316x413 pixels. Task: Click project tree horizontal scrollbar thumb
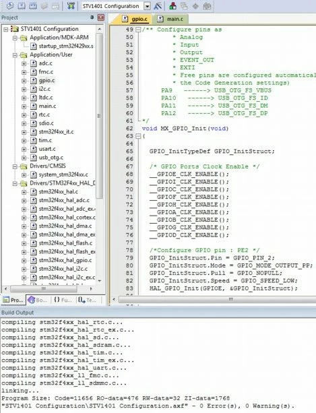[44, 288]
